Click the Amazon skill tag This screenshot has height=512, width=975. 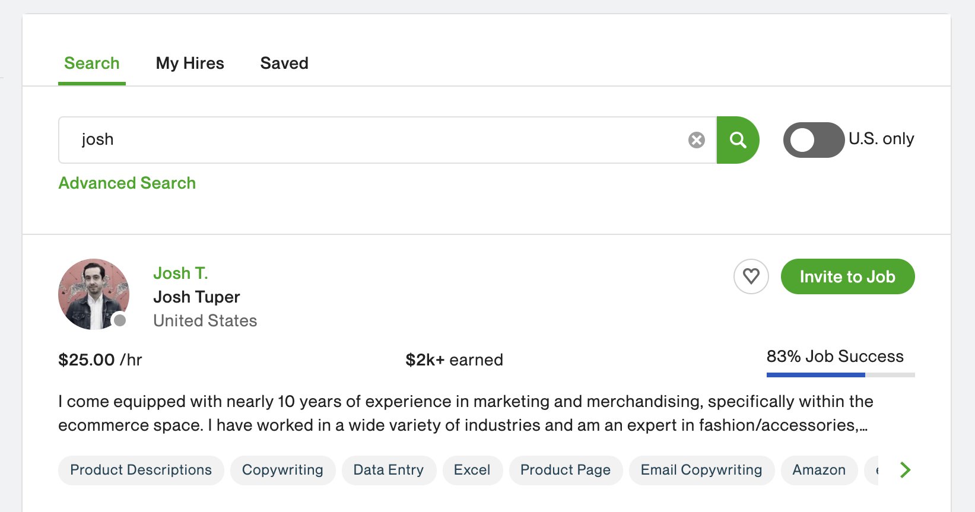[819, 470]
